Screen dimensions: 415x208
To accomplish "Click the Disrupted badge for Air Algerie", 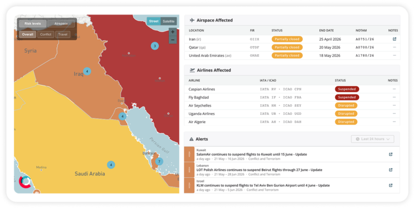I will [346, 122].
